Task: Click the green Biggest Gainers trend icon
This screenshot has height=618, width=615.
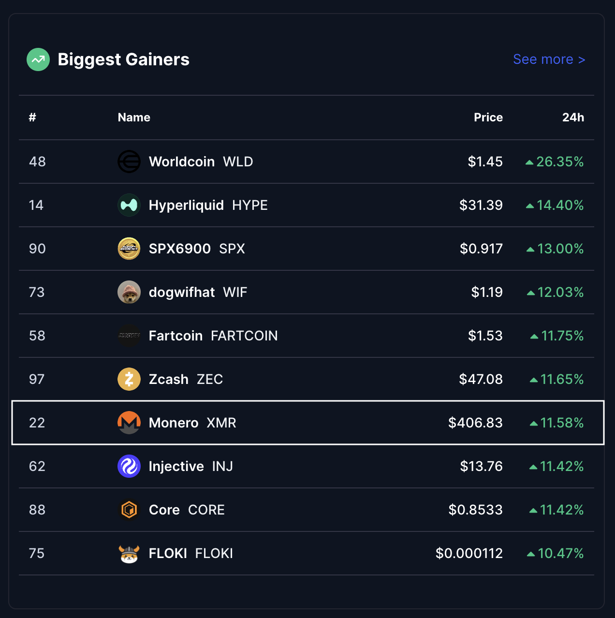Action: point(38,59)
